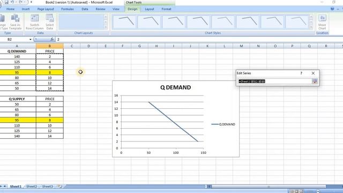This screenshot has height=193, width=343.
Task: Expand the Quick Access Toolbar customize dropdown
Action: click(x=31, y=2)
